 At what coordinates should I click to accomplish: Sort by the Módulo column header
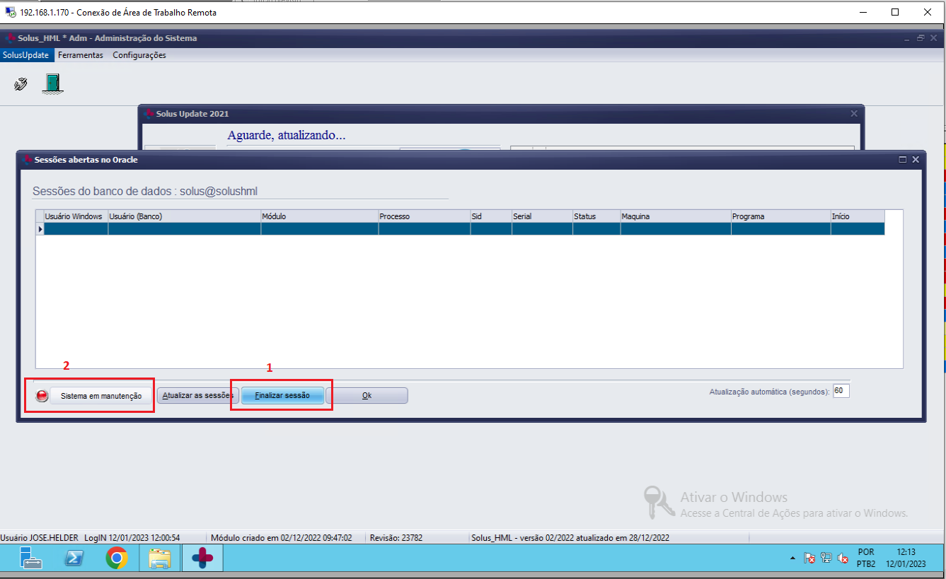coord(319,216)
